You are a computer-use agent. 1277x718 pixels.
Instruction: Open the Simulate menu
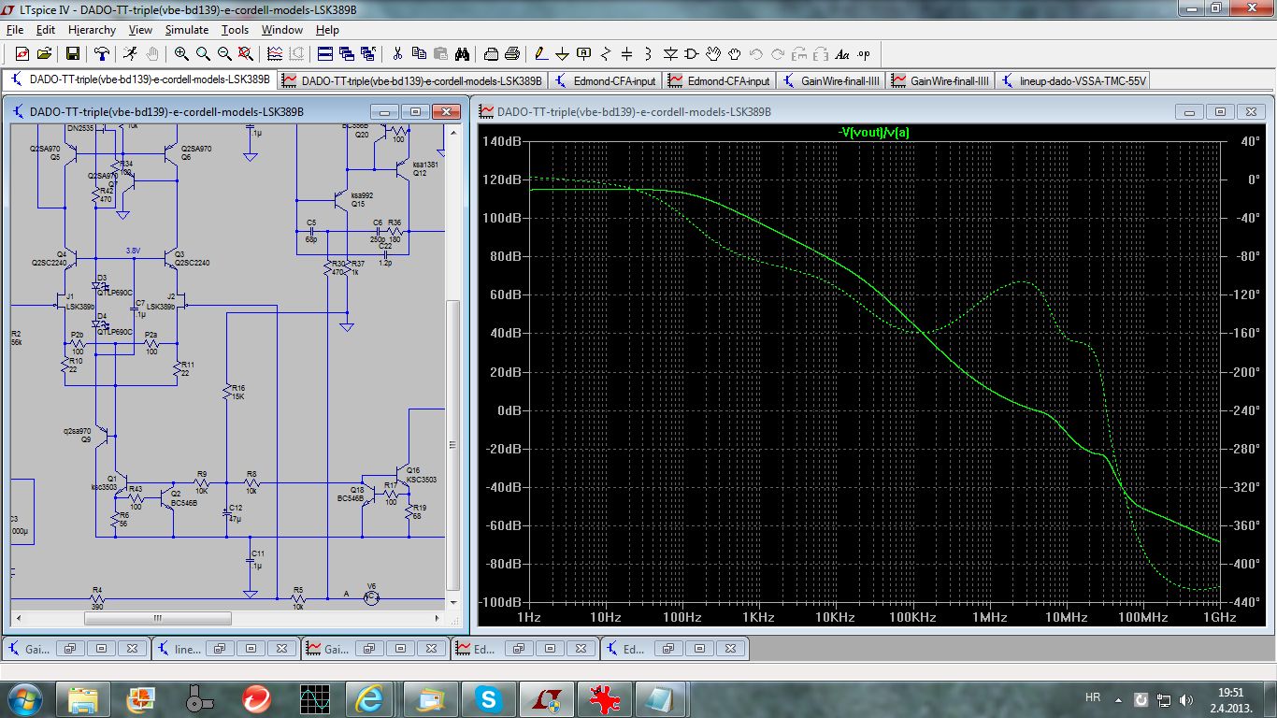coord(187,30)
